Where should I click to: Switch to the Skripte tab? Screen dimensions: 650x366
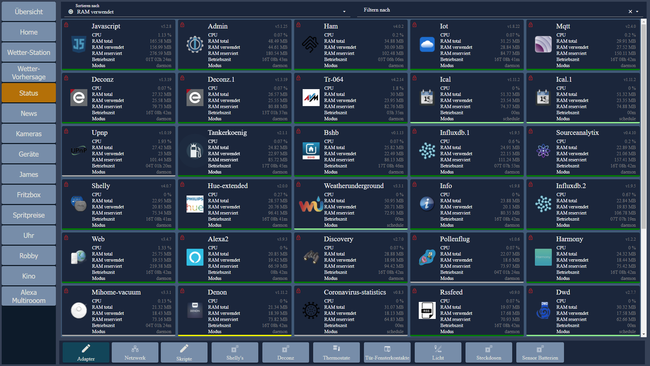tap(184, 352)
